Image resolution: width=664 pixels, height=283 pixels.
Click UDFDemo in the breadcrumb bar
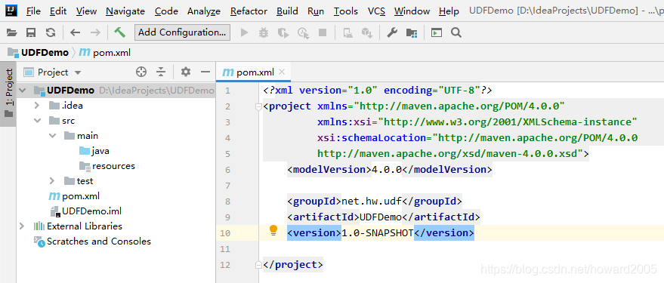pyautogui.click(x=45, y=53)
